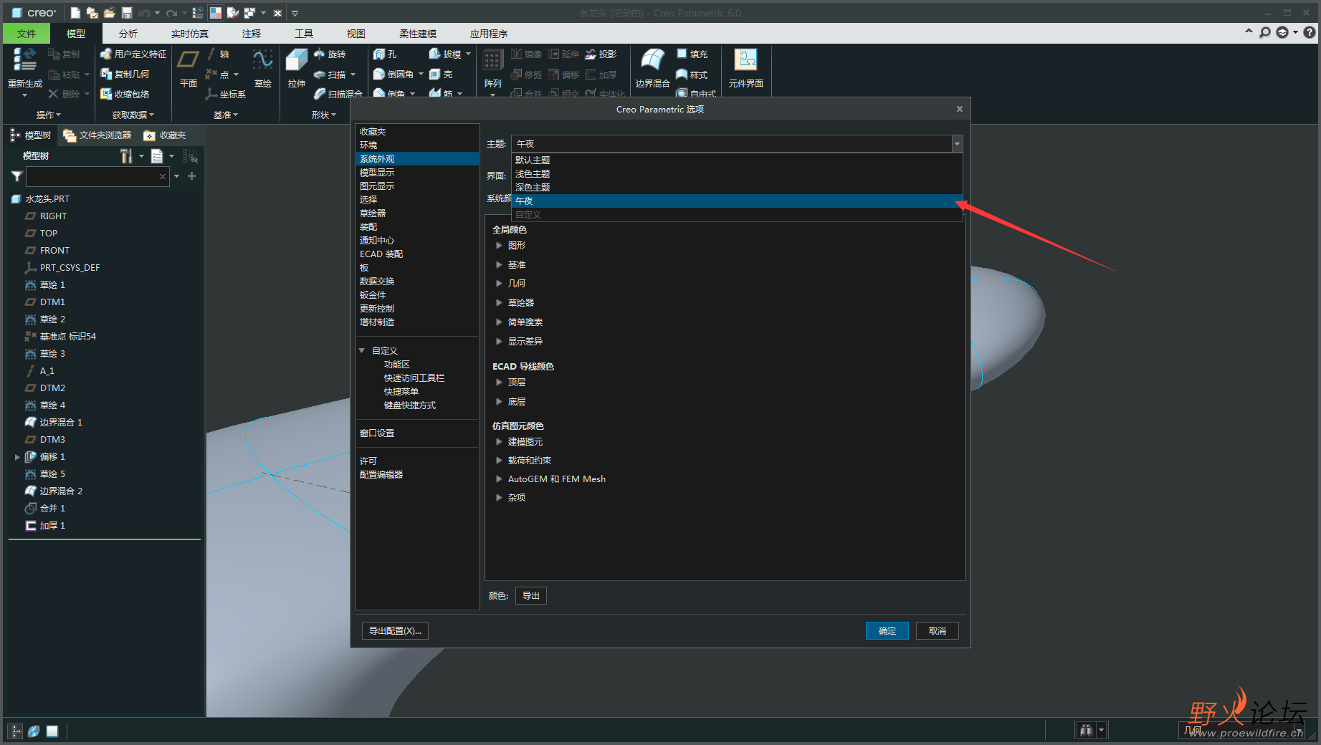Open the Component Interface (元件界面) tool
The height and width of the screenshot is (745, 1321).
pos(746,69)
